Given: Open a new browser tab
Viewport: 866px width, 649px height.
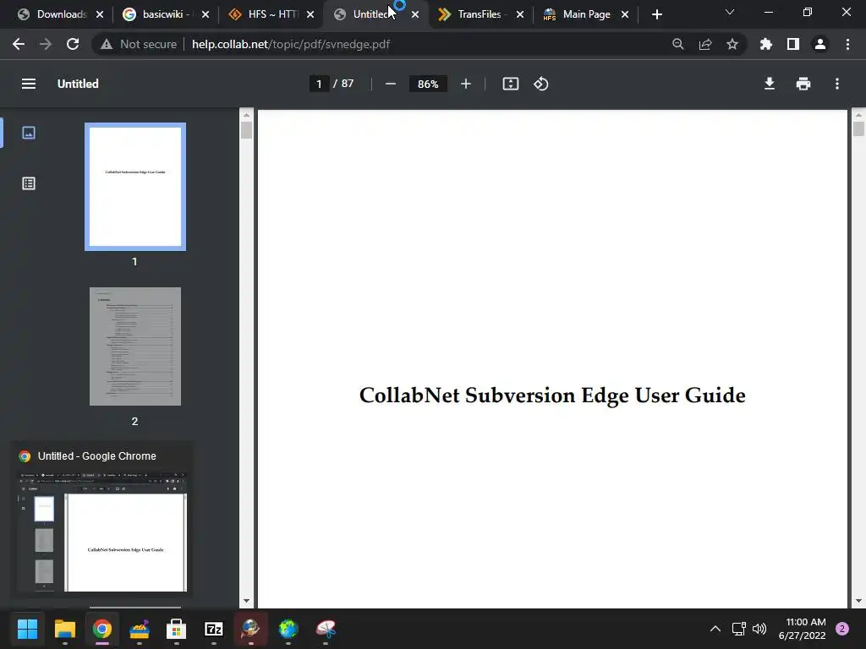Looking at the screenshot, I should 656,14.
